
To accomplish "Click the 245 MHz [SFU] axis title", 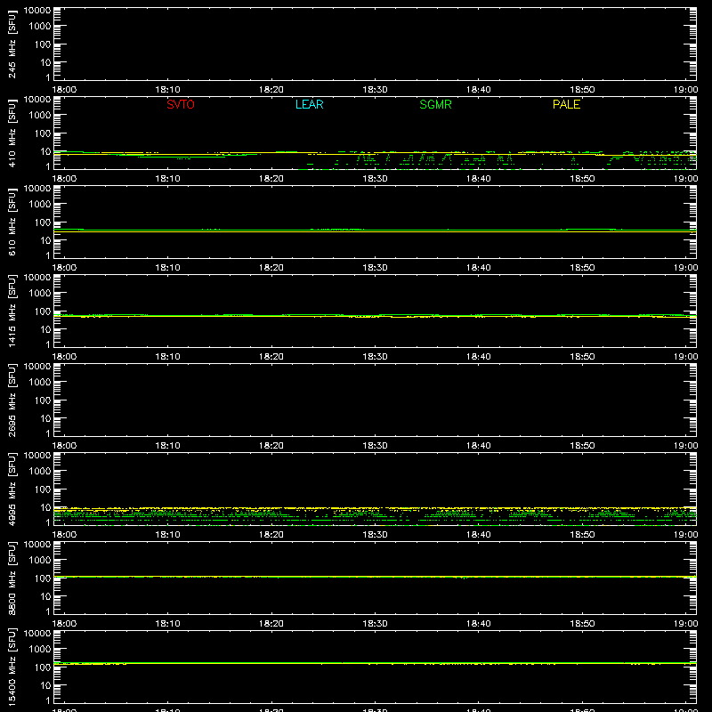I will 12,44.
